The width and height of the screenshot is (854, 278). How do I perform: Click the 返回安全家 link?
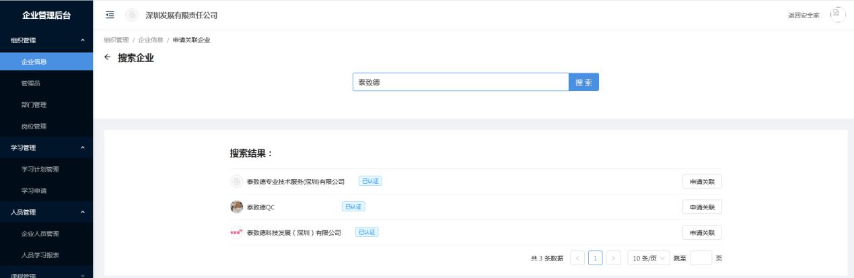804,15
